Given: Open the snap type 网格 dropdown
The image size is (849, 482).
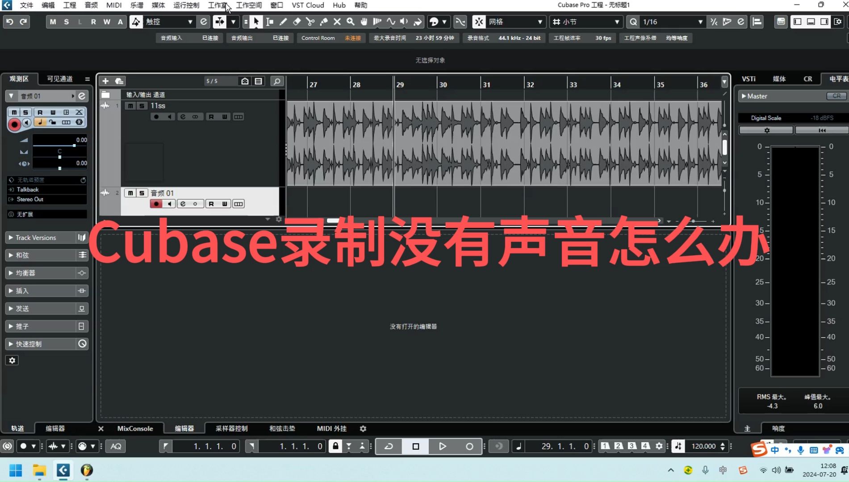Looking at the screenshot, I should point(516,21).
